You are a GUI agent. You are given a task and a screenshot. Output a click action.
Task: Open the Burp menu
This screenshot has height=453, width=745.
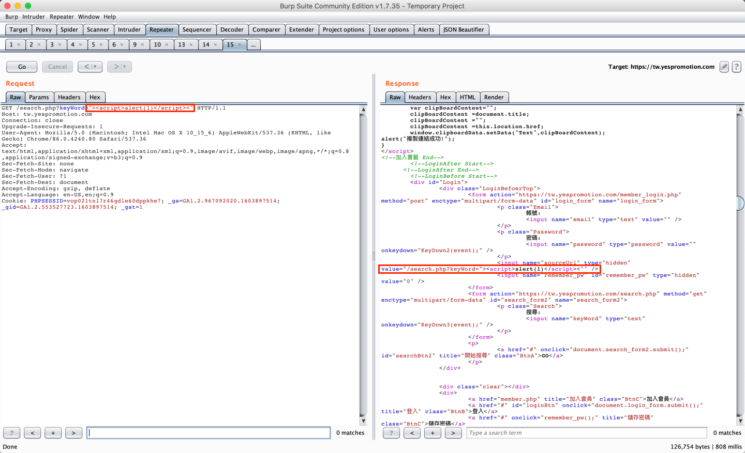(11, 17)
